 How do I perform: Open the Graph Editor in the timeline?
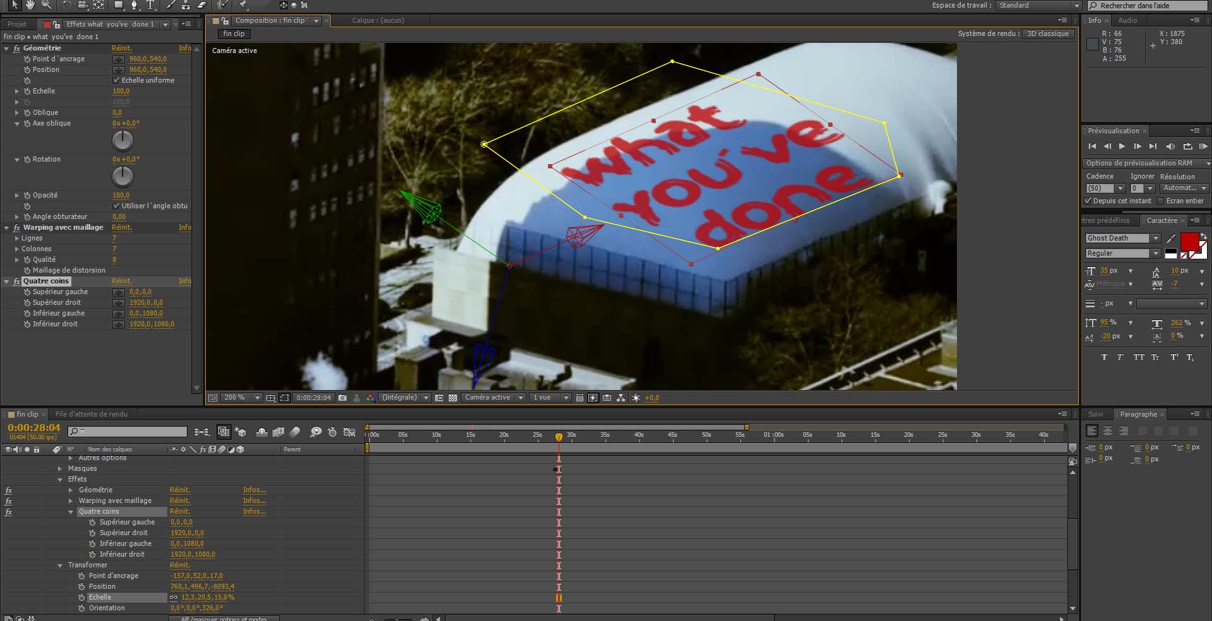click(349, 432)
